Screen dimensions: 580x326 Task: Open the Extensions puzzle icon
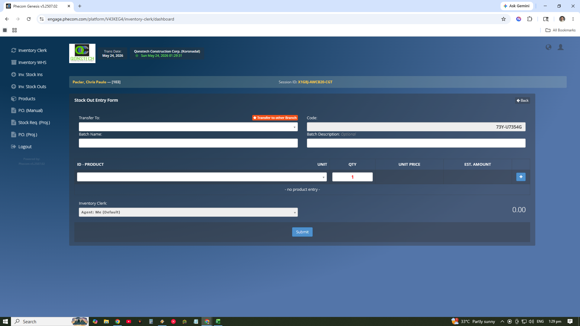[530, 19]
